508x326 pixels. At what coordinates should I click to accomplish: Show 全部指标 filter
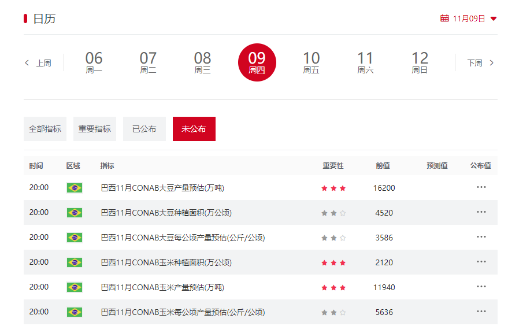pyautogui.click(x=45, y=129)
